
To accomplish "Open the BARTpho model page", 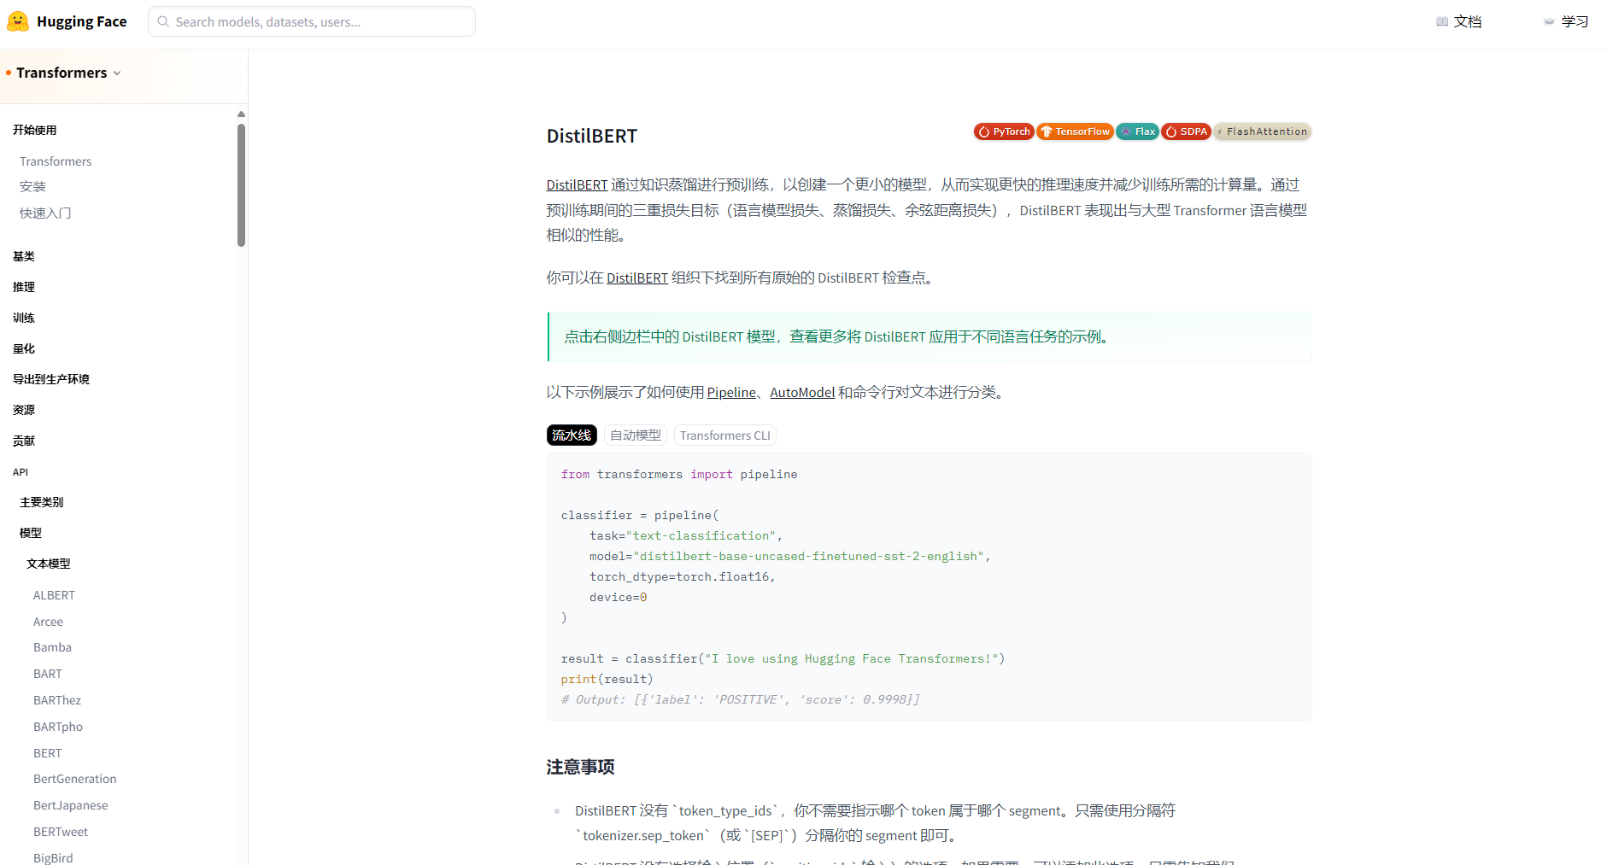I will point(58,727).
